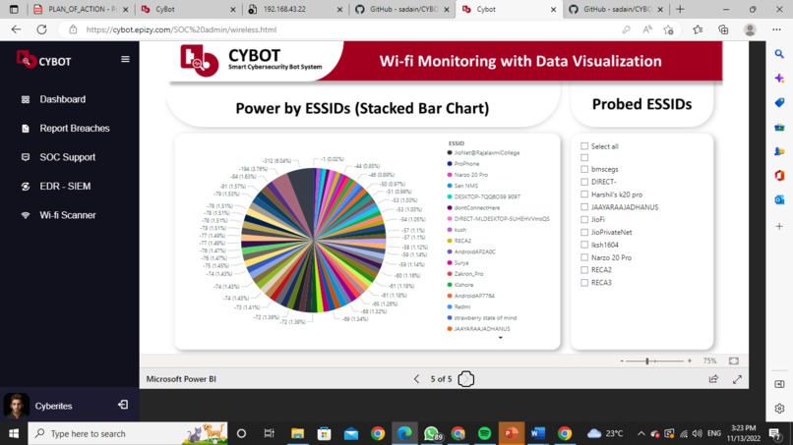Open SOC Support page

click(58, 157)
